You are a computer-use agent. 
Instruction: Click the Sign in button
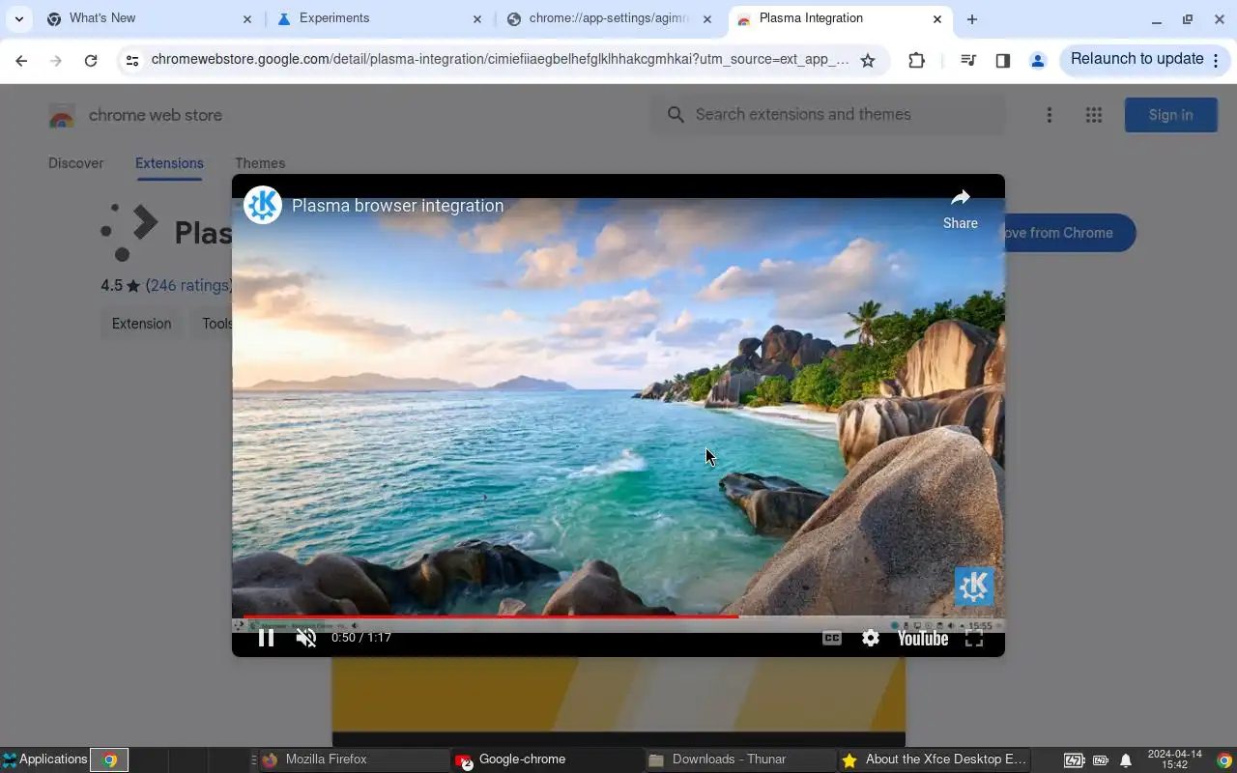(x=1170, y=115)
